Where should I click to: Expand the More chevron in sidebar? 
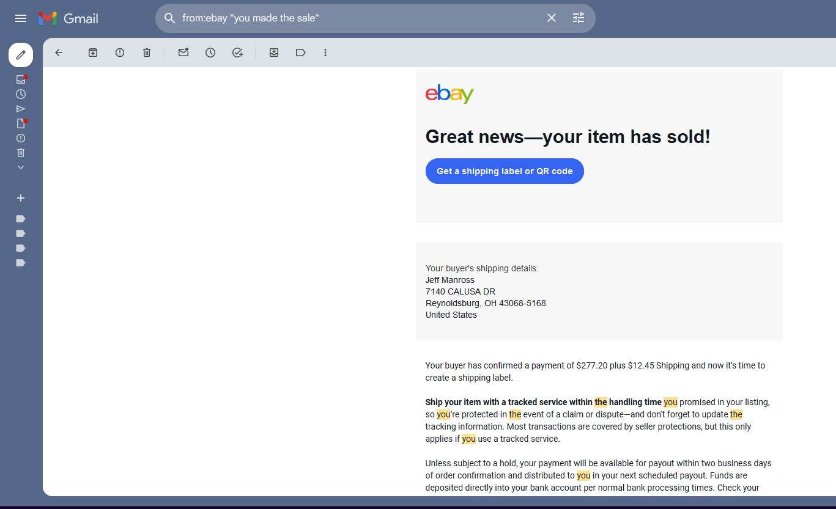click(21, 167)
